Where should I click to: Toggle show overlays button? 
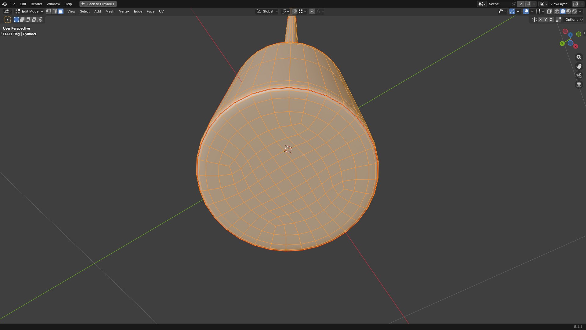tap(526, 11)
